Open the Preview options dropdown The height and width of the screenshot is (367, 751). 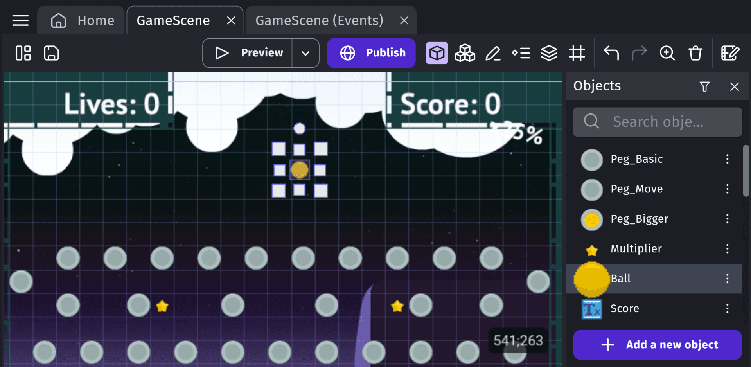tap(305, 53)
